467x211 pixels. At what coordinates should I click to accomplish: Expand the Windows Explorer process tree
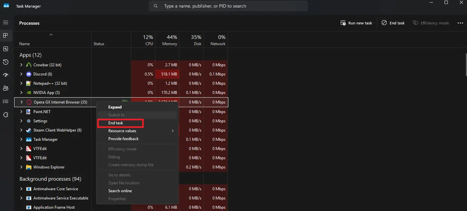click(x=21, y=167)
